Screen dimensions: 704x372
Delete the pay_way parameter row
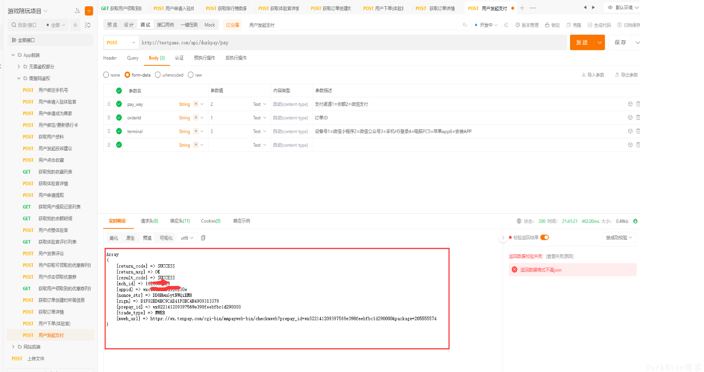click(638, 104)
